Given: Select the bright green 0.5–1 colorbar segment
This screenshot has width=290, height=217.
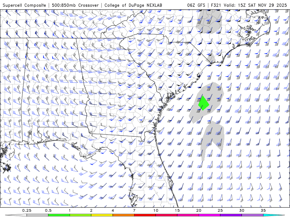Looking at the screenshot, I should (x=59, y=215).
